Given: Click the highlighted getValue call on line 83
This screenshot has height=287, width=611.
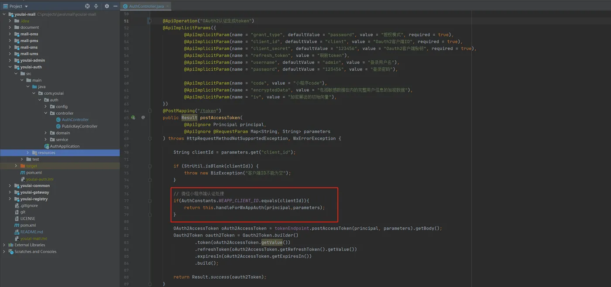Looking at the screenshot, I should (x=271, y=242).
